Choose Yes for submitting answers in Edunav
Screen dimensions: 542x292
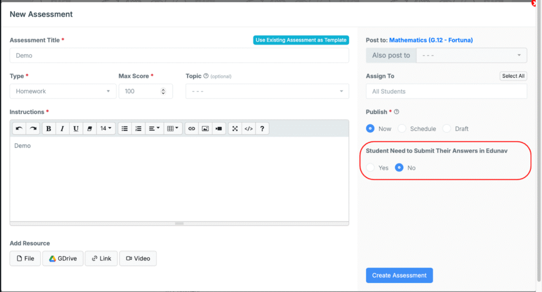click(371, 168)
